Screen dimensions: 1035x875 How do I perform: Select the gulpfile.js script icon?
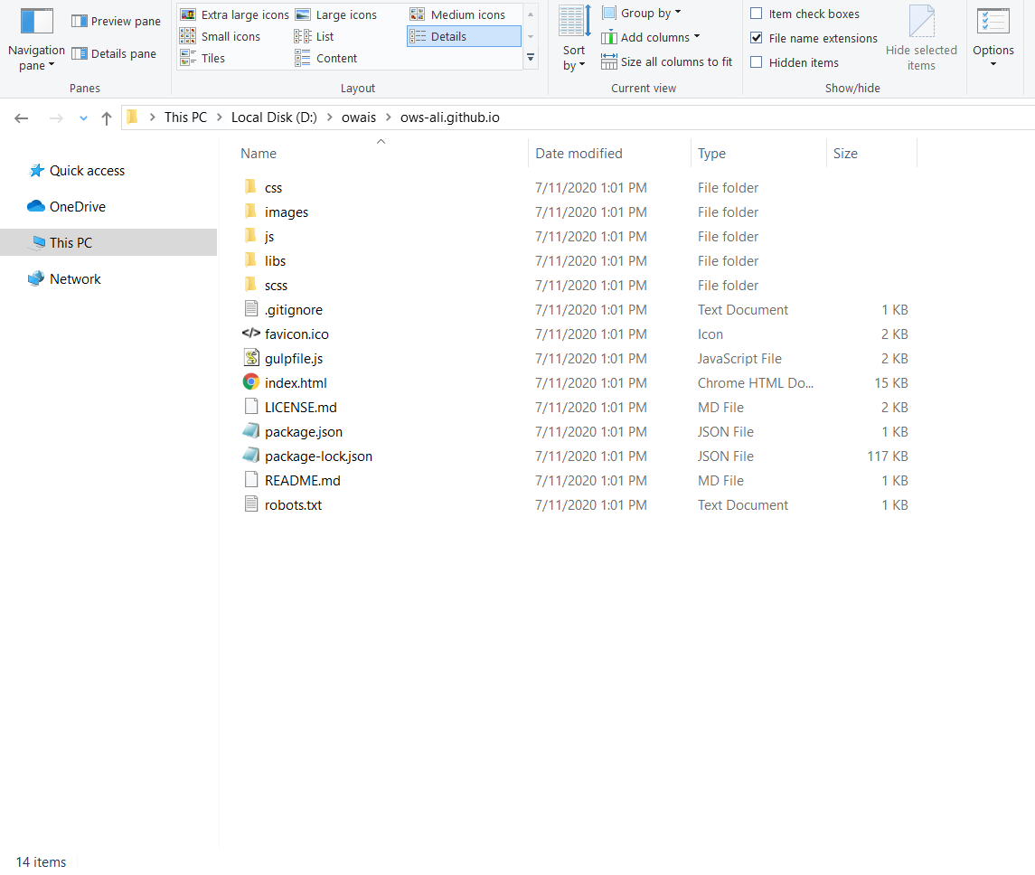click(x=250, y=358)
